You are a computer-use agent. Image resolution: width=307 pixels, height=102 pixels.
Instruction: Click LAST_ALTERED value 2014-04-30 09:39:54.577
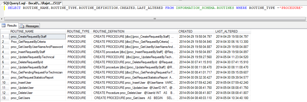[x=232, y=78]
